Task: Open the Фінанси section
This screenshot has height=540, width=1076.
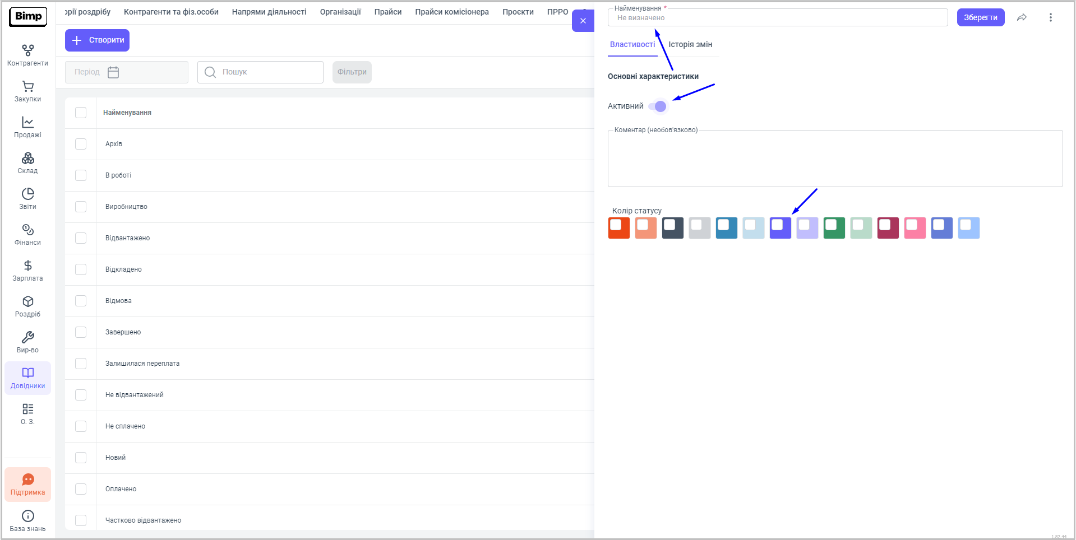Action: click(x=27, y=235)
